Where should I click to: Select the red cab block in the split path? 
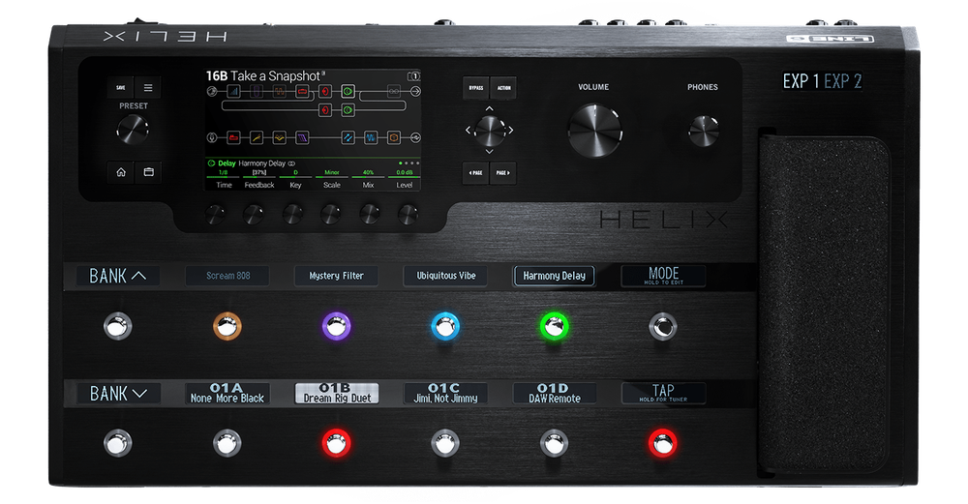click(324, 110)
